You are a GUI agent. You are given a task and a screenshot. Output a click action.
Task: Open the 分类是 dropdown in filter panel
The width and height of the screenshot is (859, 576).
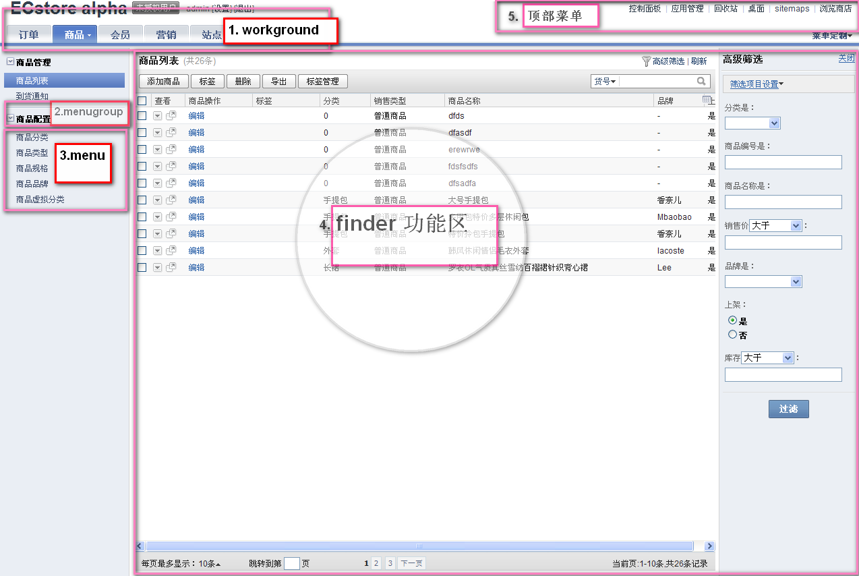click(x=752, y=123)
